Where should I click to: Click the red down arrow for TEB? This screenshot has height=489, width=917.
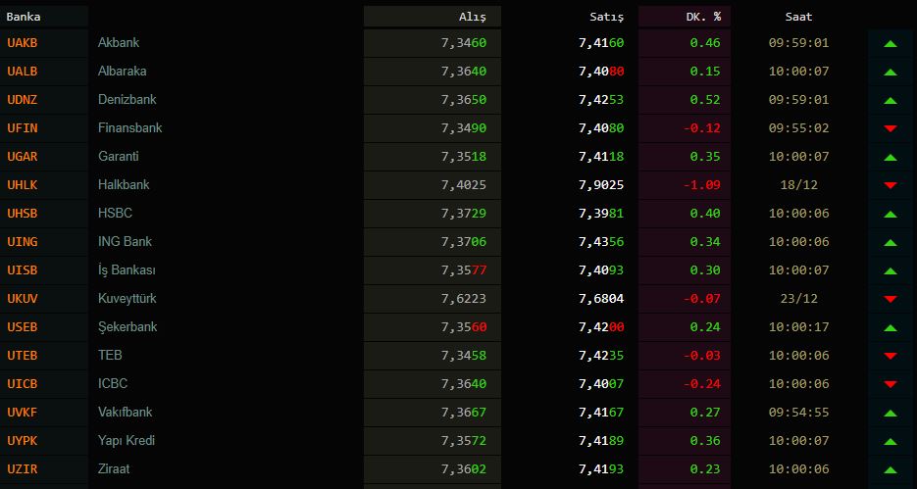891,357
